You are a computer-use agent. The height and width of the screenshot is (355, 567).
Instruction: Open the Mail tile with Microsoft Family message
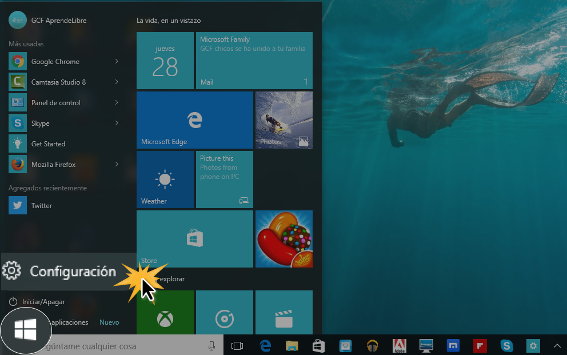254,61
